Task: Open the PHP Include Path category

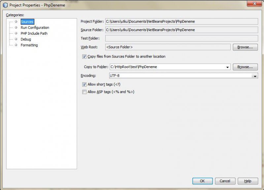Action: point(34,33)
